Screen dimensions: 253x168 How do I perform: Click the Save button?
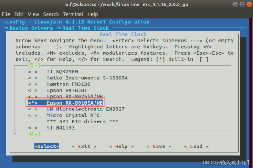pyautogui.click(x=159, y=147)
